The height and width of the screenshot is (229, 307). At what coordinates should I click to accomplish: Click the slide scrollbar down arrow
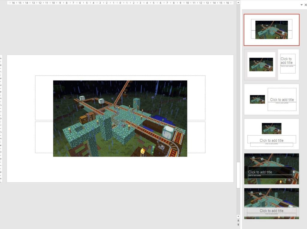pos(238,216)
